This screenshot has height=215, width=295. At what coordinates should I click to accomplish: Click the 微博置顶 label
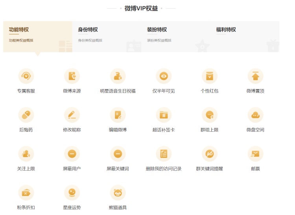point(256,91)
